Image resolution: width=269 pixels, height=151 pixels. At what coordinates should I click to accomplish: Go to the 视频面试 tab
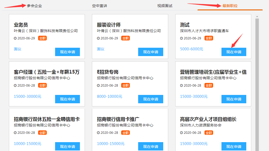165,6
